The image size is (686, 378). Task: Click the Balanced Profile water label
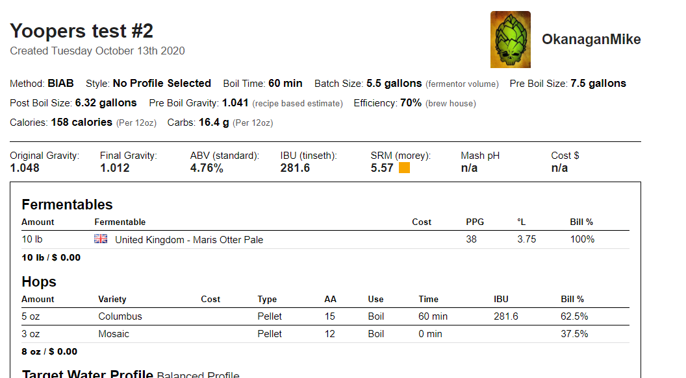pos(198,375)
